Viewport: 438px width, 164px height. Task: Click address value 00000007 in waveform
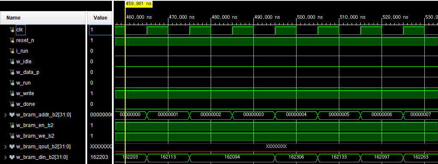click(420, 115)
